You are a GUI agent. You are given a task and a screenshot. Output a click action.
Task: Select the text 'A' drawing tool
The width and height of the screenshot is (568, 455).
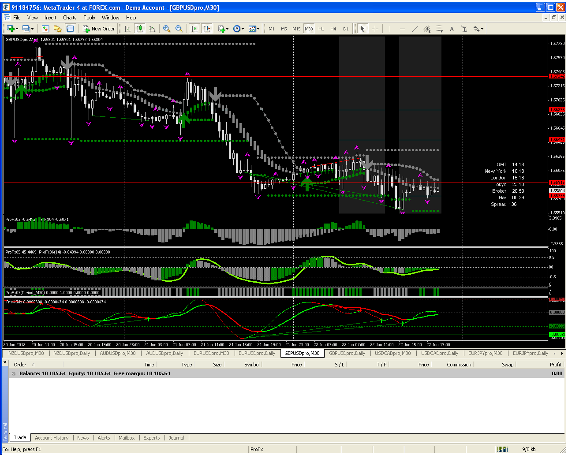point(452,29)
